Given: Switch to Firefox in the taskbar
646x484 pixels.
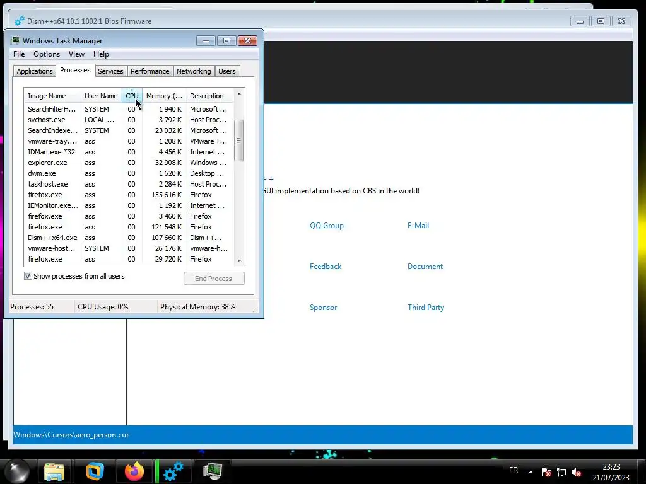Looking at the screenshot, I should [134, 471].
